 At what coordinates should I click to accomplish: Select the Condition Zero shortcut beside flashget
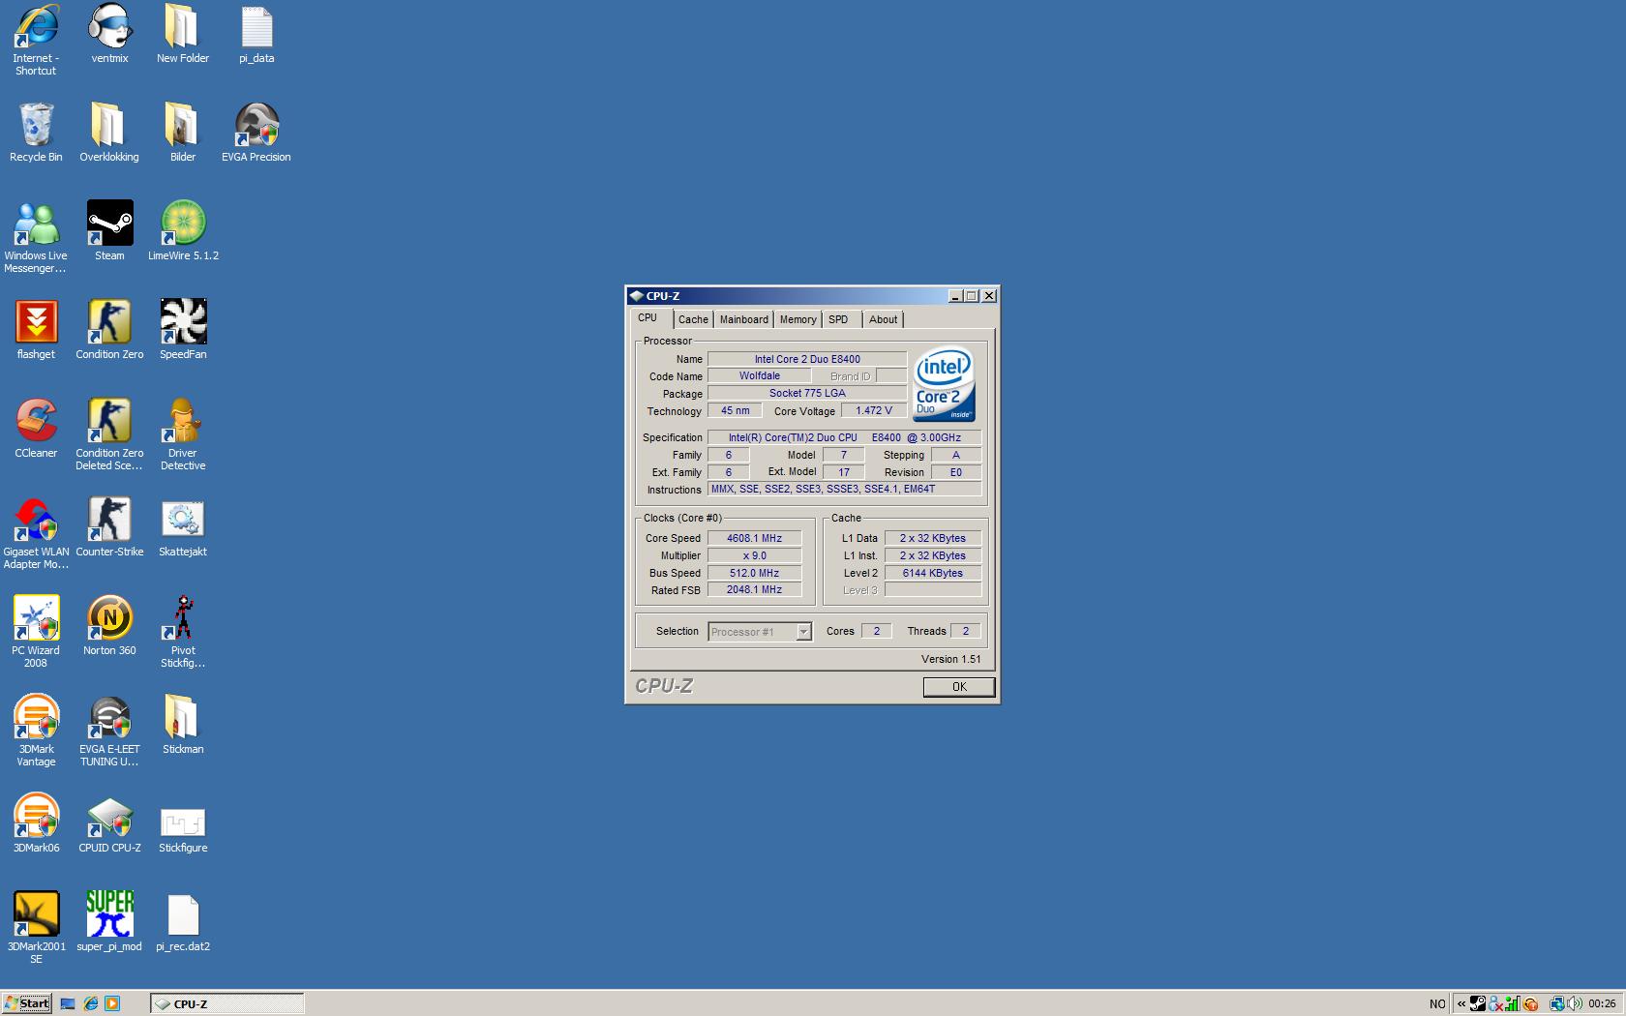109,330
